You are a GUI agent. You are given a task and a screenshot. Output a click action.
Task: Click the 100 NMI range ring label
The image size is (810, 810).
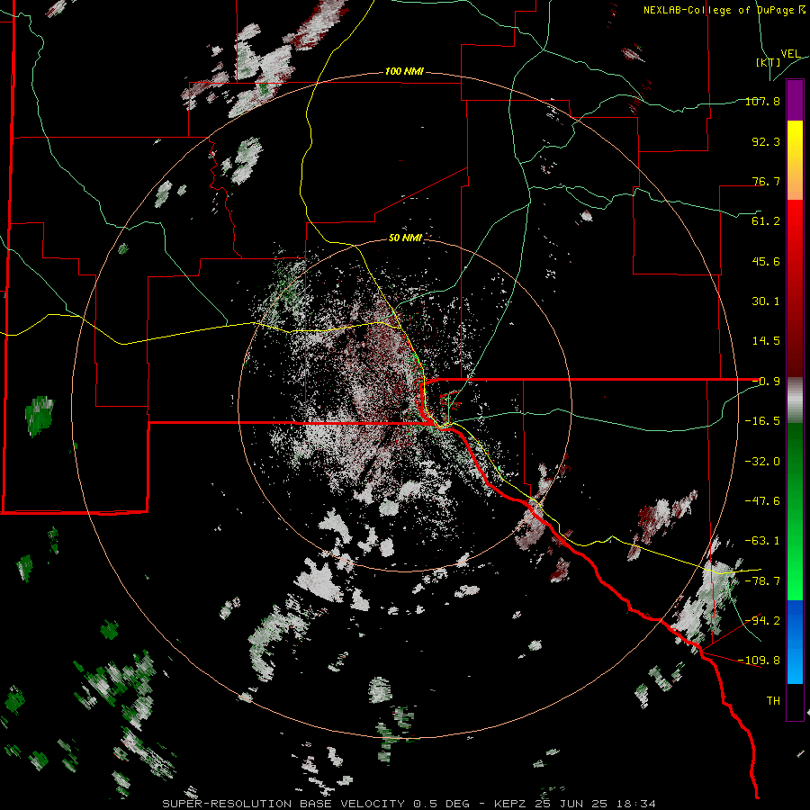coord(404,71)
